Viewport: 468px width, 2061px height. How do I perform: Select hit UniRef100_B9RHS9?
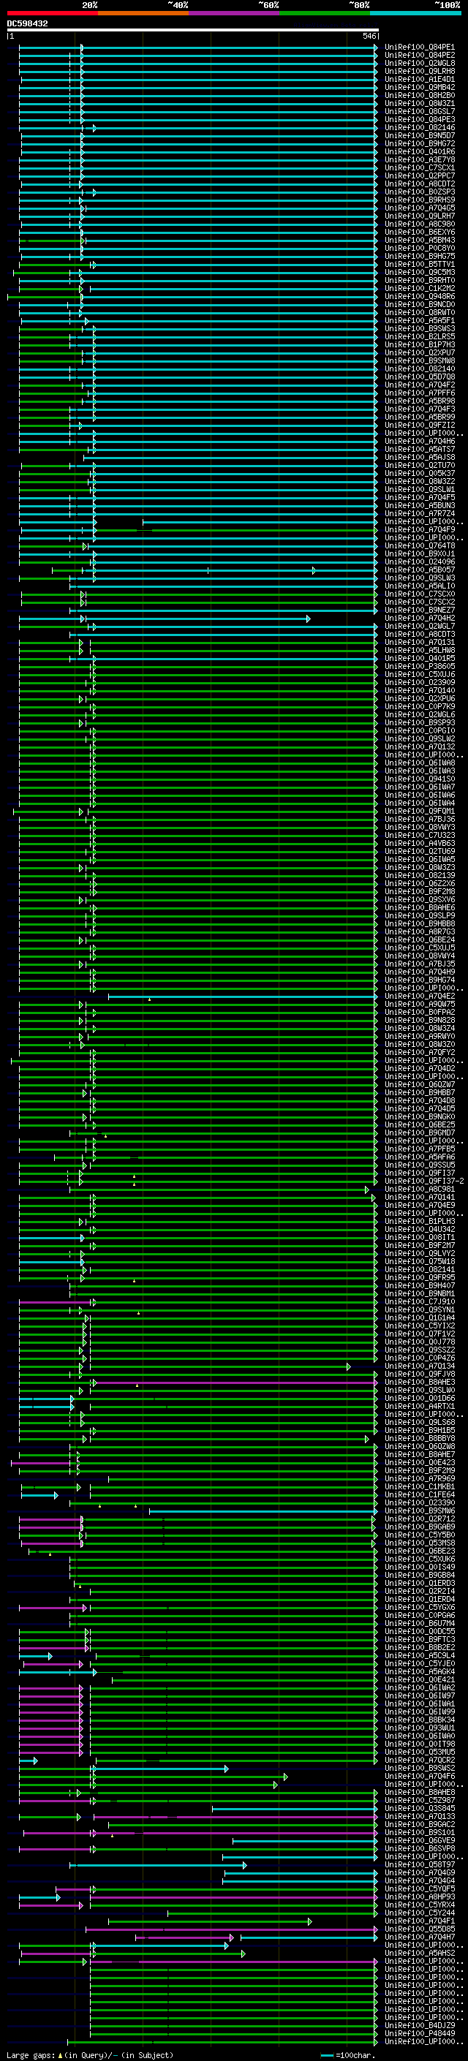[x=420, y=200]
